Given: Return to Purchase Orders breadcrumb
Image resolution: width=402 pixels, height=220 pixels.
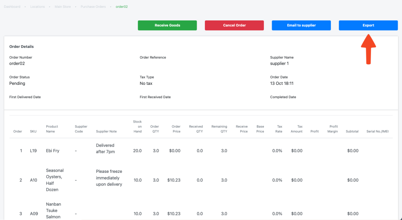Looking at the screenshot, I should (93, 7).
